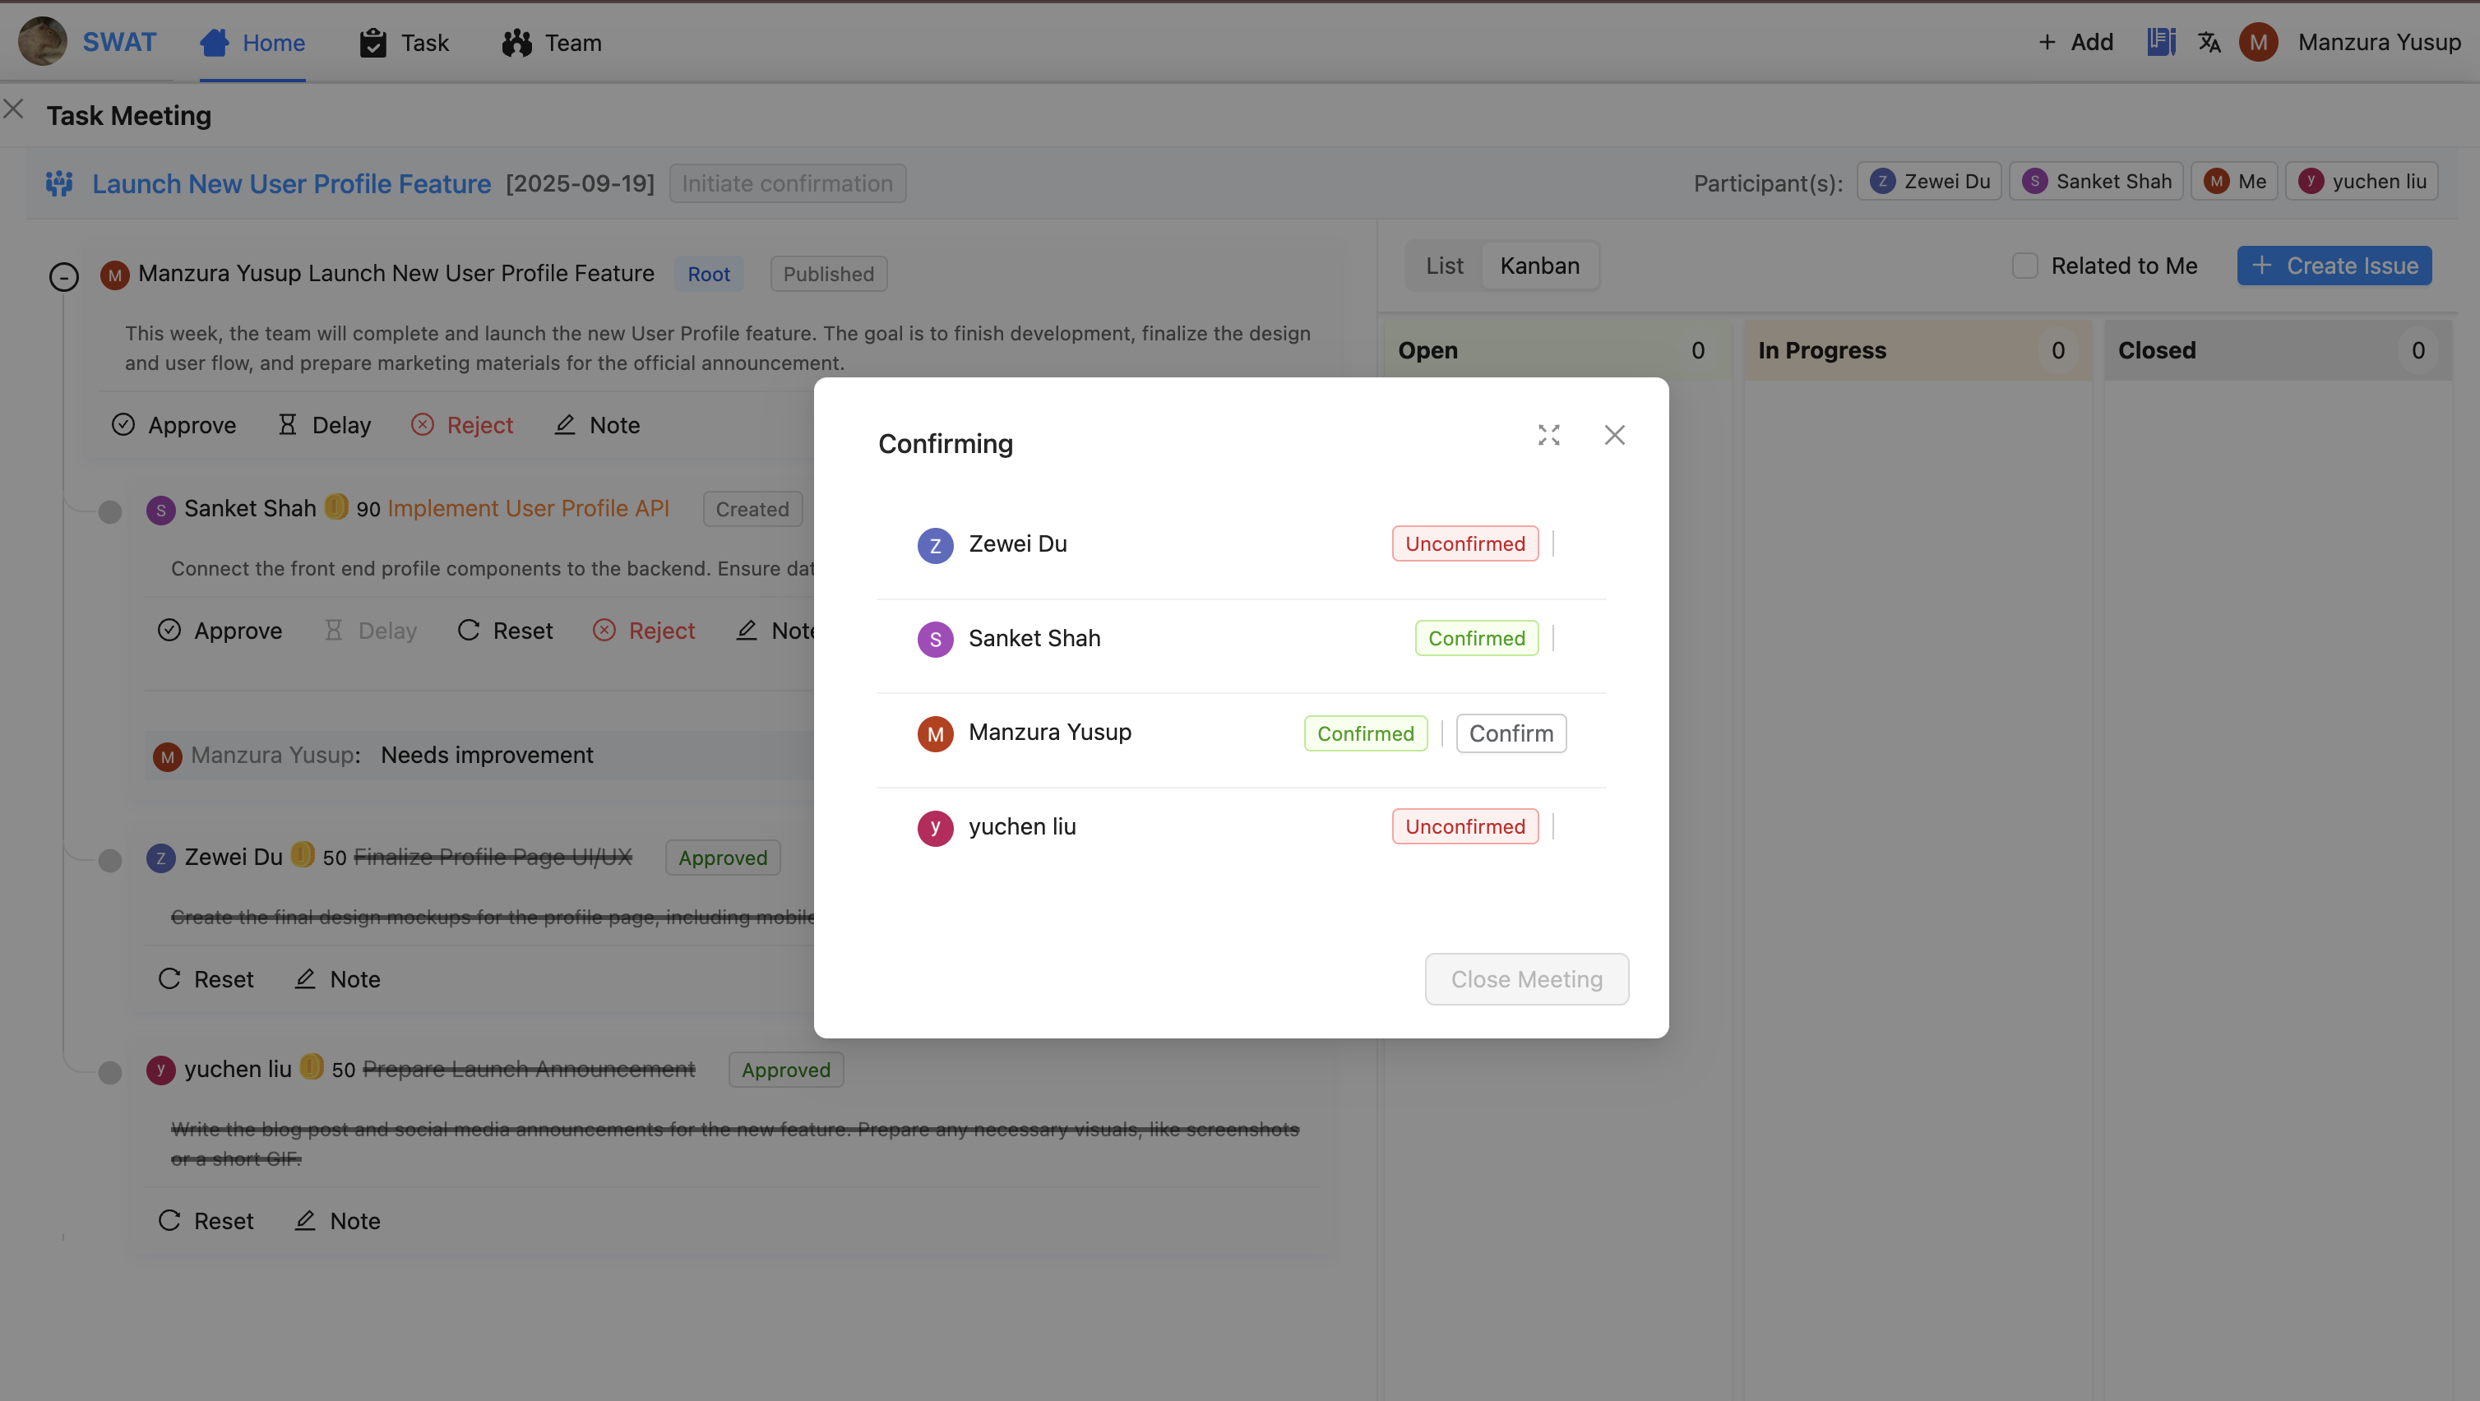This screenshot has height=1401, width=2480.
Task: Click the Team people icon in navigation
Action: tap(517, 44)
